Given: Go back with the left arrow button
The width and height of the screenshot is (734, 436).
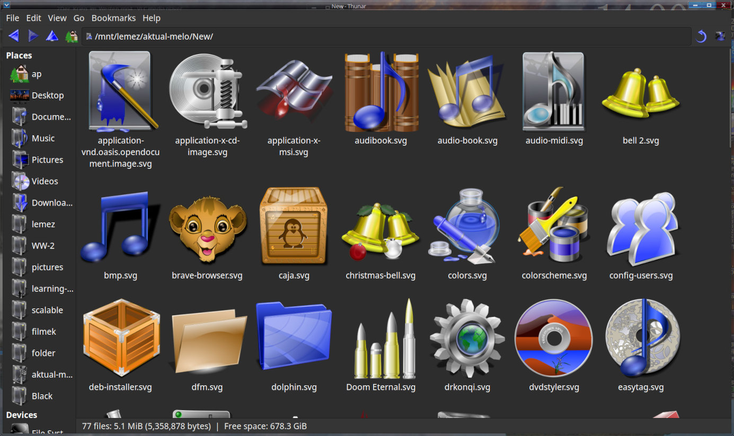Looking at the screenshot, I should click(14, 36).
